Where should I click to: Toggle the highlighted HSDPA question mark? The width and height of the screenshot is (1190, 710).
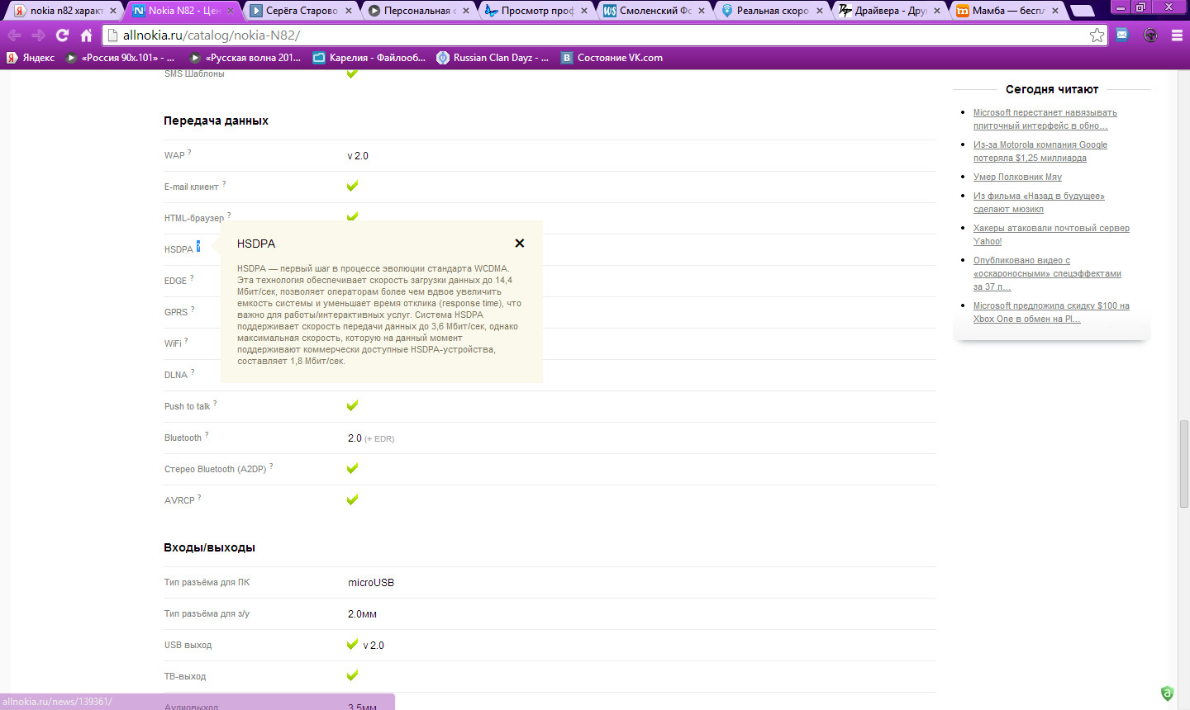click(198, 247)
